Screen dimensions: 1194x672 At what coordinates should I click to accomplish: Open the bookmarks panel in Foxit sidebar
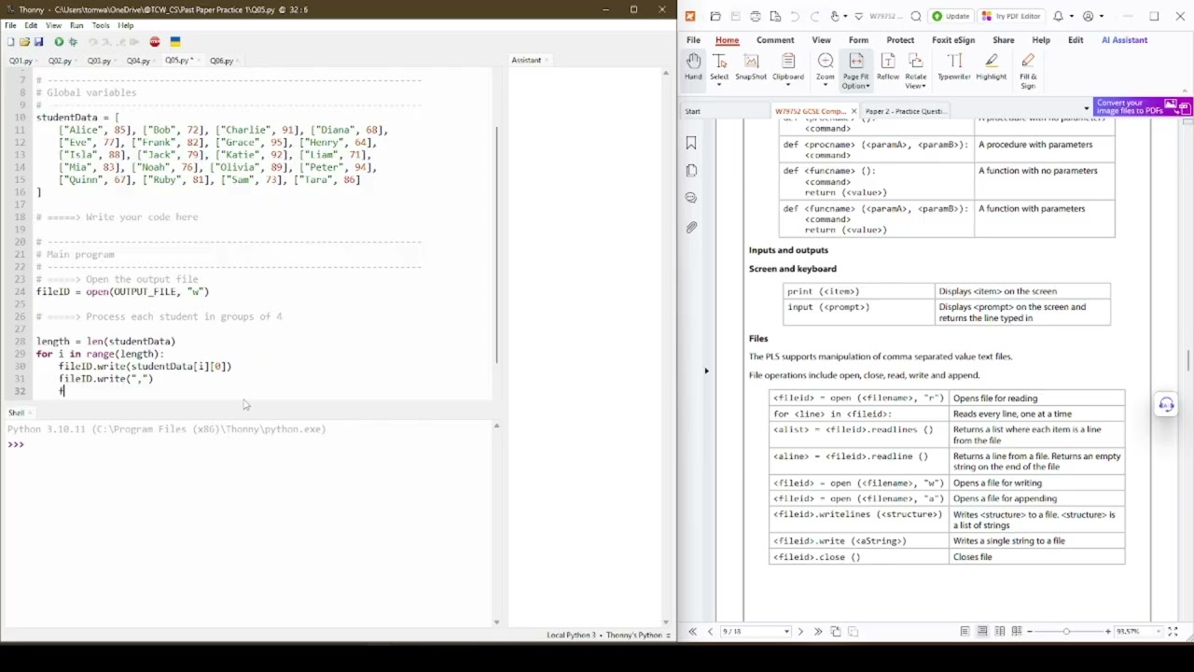691,143
